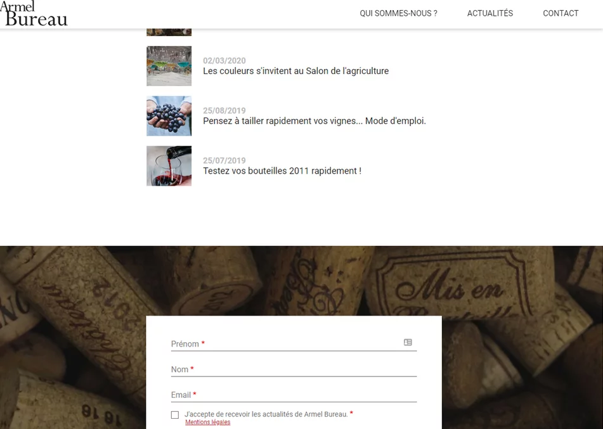Go to the ACTUALITÉS page
603x429 pixels.
coord(490,13)
